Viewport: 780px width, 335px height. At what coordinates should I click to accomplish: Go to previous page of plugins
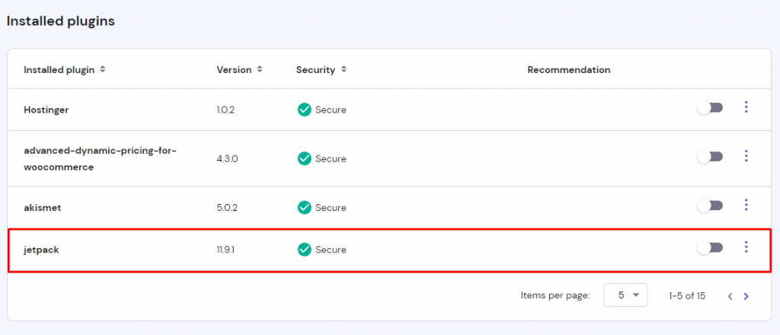(730, 296)
